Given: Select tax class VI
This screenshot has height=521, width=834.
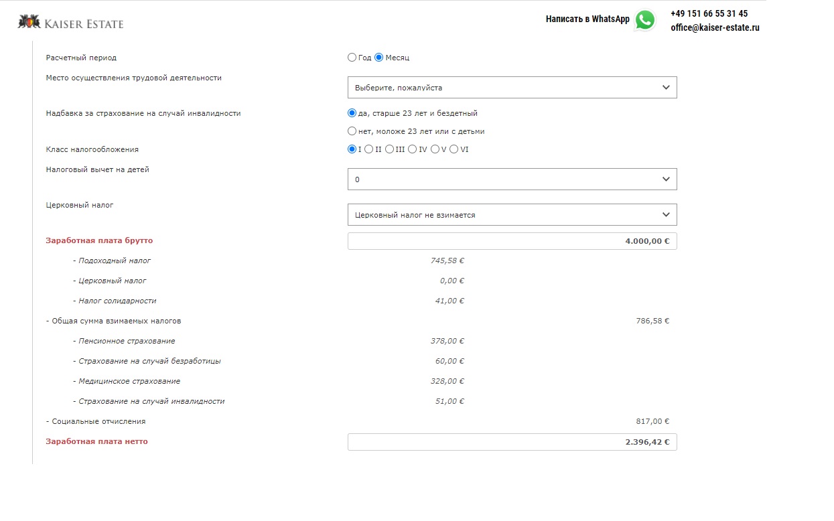Looking at the screenshot, I should [x=454, y=149].
